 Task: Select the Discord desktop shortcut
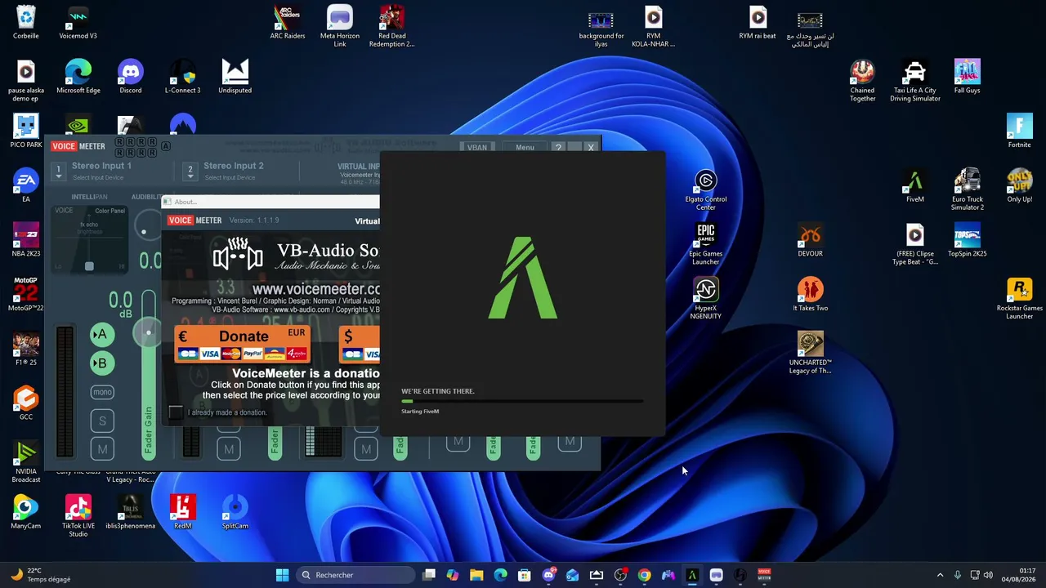(x=131, y=77)
